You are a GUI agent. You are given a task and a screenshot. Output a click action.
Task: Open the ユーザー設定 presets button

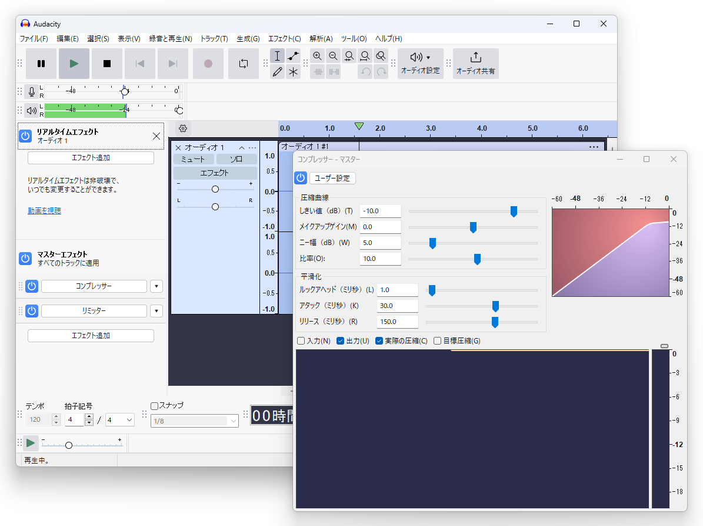(x=332, y=178)
